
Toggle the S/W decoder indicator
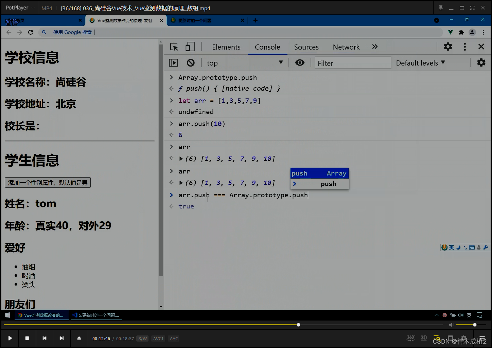tap(142, 338)
